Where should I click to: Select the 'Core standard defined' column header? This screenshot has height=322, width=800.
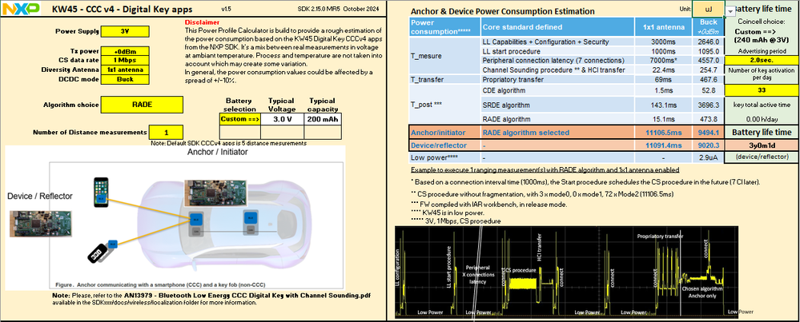coord(557,27)
